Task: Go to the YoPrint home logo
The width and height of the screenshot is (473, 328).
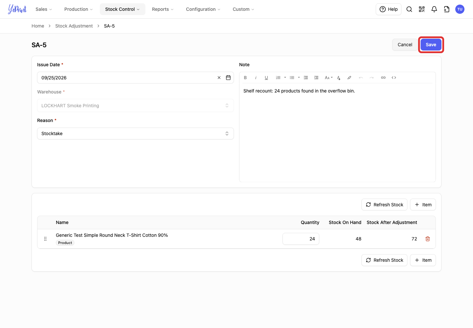Action: [x=17, y=9]
